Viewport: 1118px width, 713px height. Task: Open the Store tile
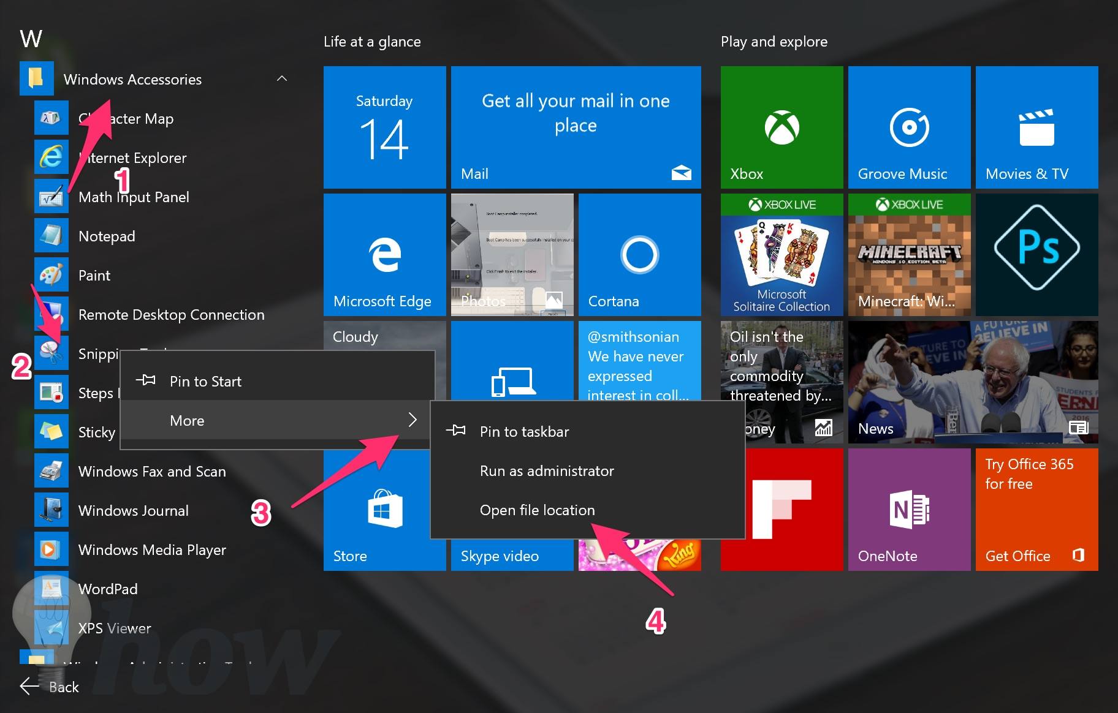point(376,511)
